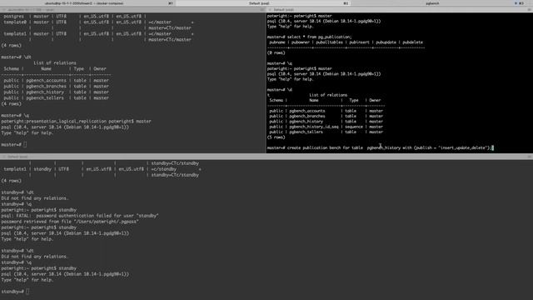Switch to the pgbench tab

439,3
